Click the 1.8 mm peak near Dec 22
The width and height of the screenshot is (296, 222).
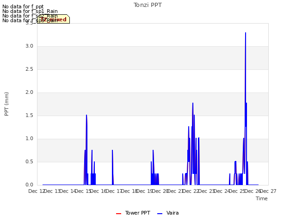point(193,103)
